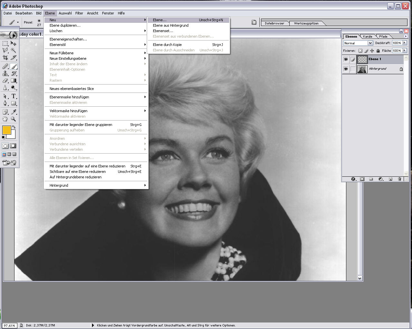Click the Ebene 1 layer thumbnail
Viewport: 412px width, 329px height.
click(362, 59)
